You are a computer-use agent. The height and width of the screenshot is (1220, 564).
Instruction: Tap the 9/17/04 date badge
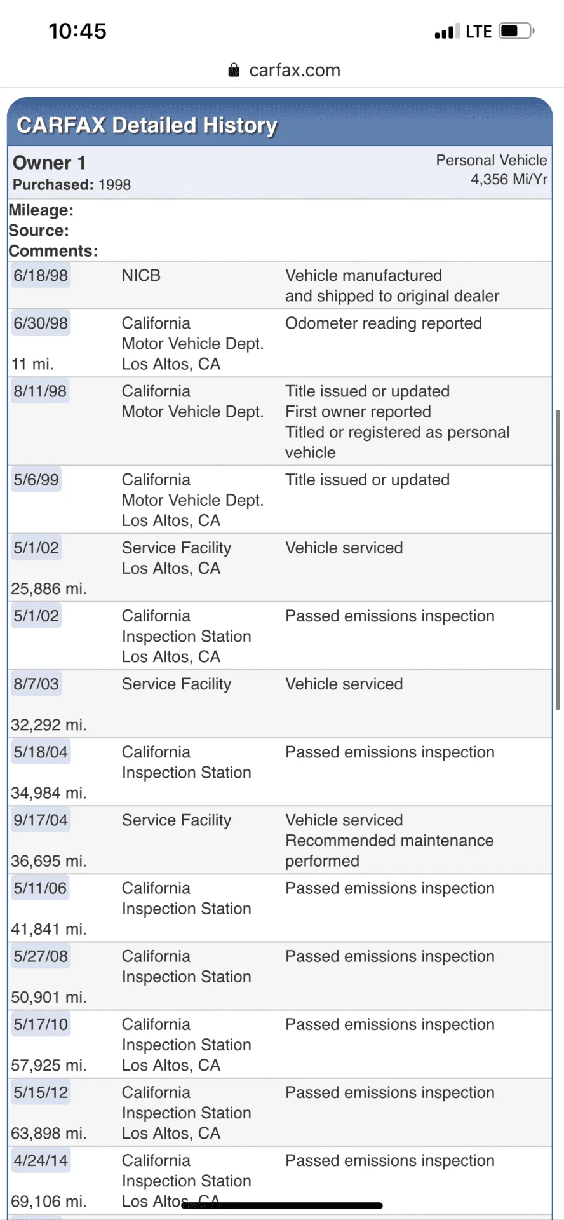pos(41,820)
